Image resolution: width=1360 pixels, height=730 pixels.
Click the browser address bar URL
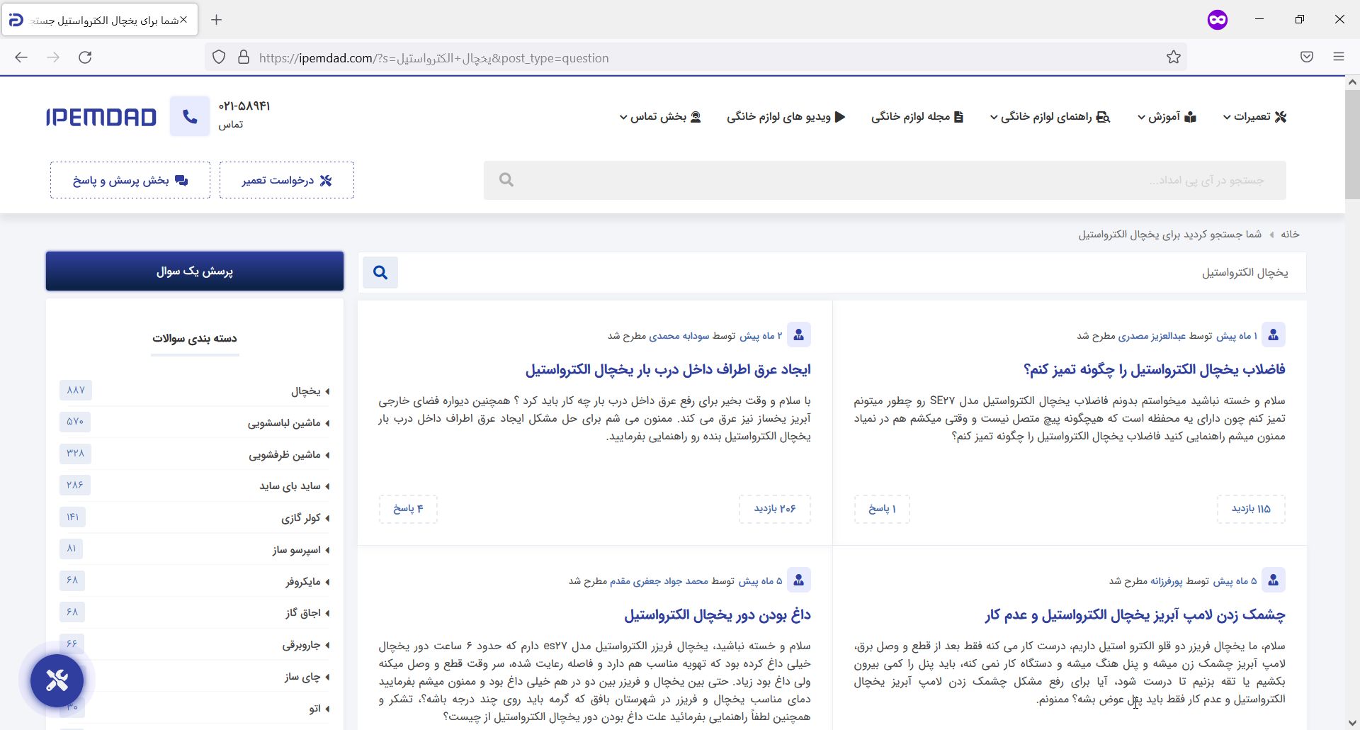pos(433,58)
